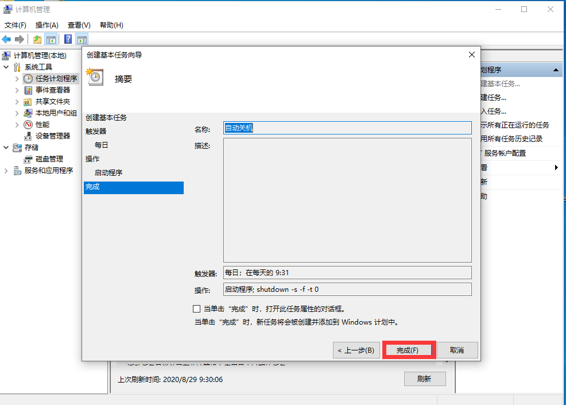Click the export list icon in the toolbar

click(36, 38)
